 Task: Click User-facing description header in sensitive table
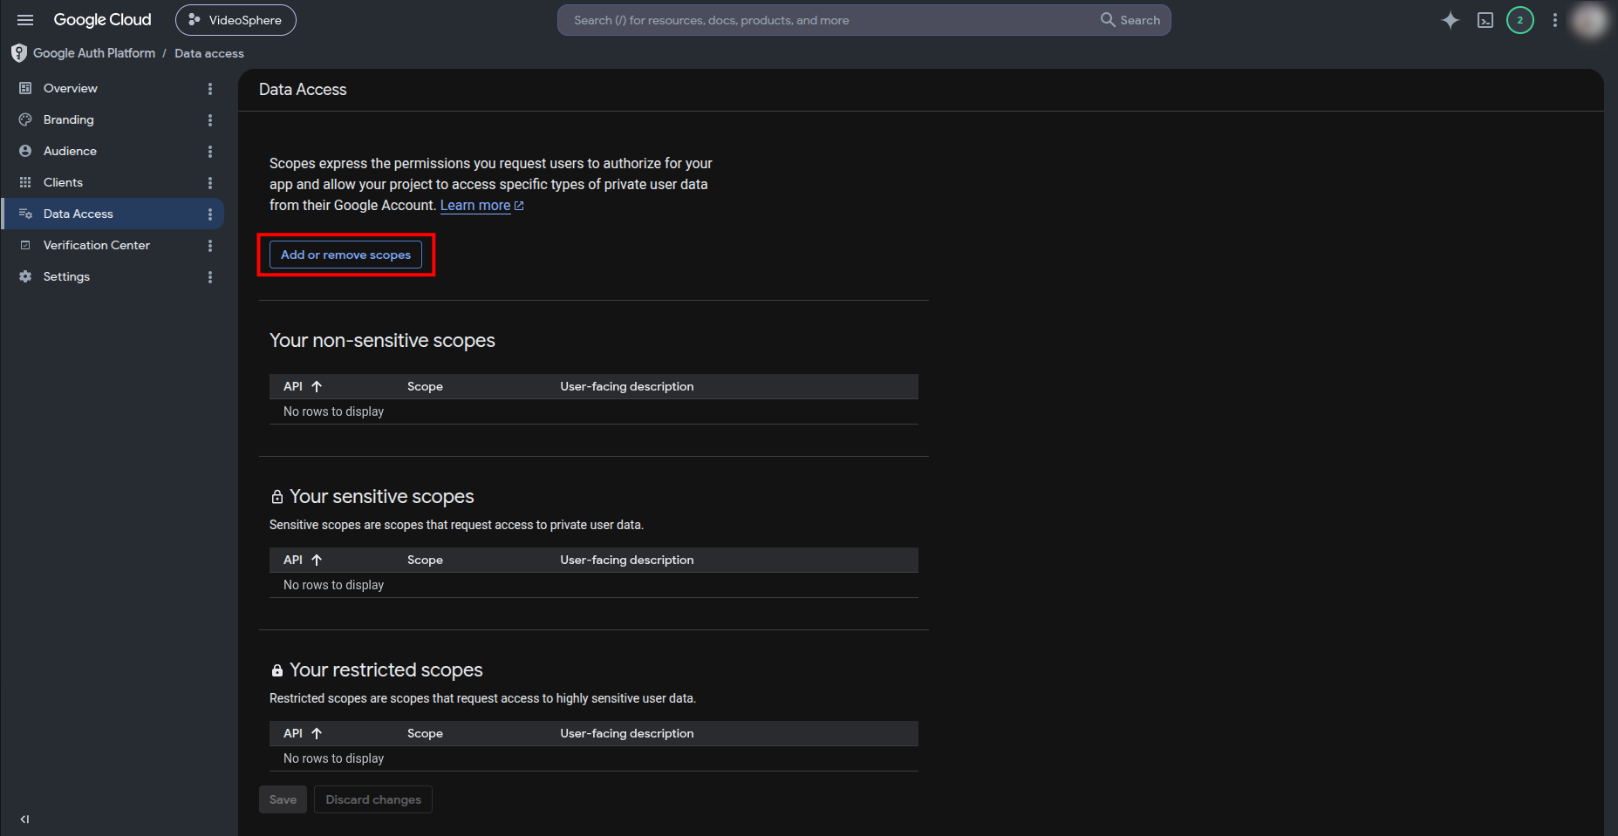pyautogui.click(x=627, y=560)
